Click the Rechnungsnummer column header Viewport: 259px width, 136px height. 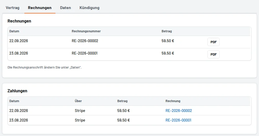coord(86,31)
